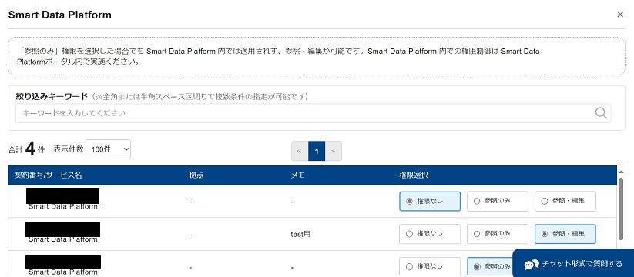Close the Smart Data Platform dialog
The width and height of the screenshot is (634, 277).
[x=620, y=15]
